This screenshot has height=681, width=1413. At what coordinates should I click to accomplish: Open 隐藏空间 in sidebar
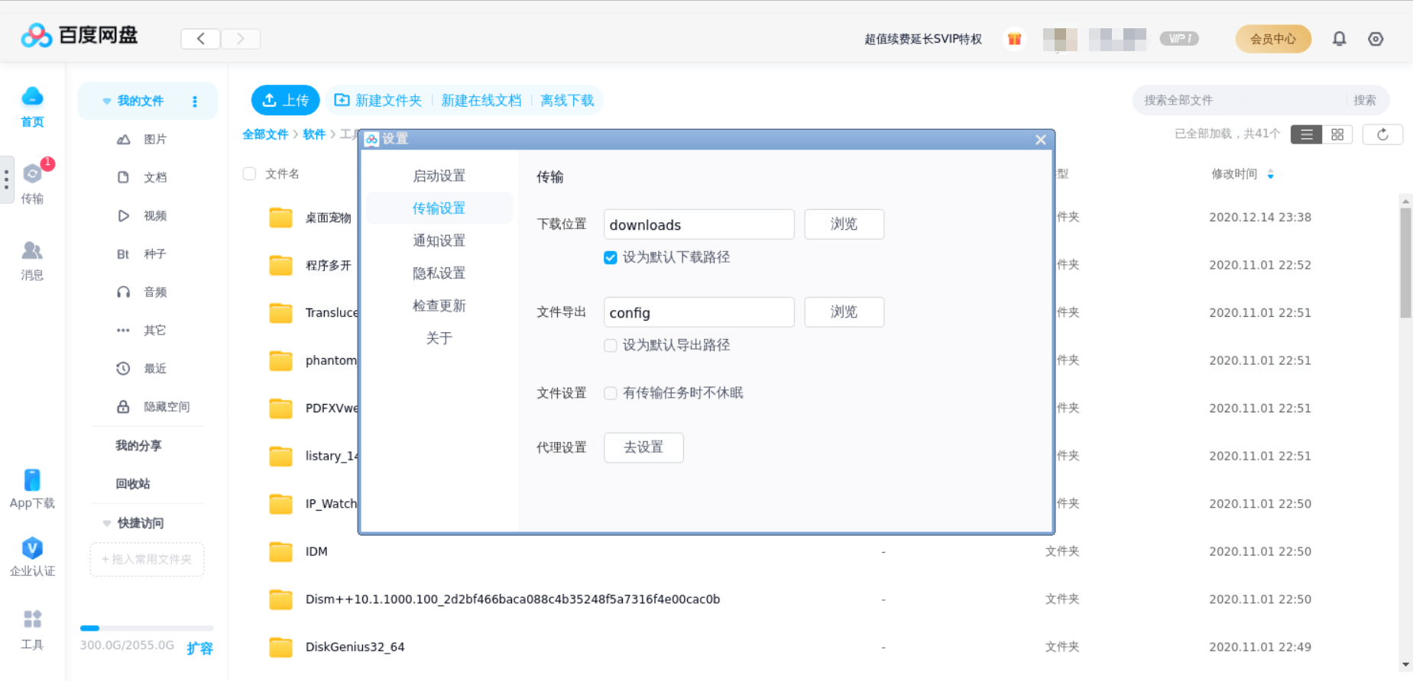click(x=153, y=407)
